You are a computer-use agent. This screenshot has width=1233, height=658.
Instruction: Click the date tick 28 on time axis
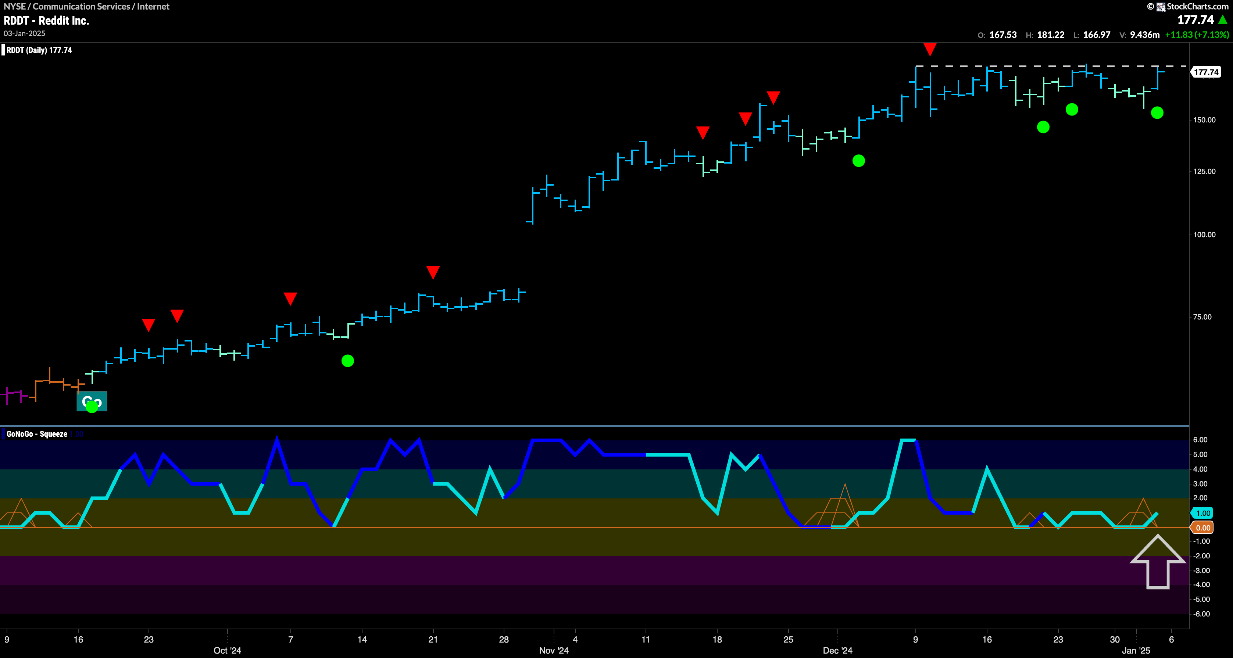tap(504, 639)
